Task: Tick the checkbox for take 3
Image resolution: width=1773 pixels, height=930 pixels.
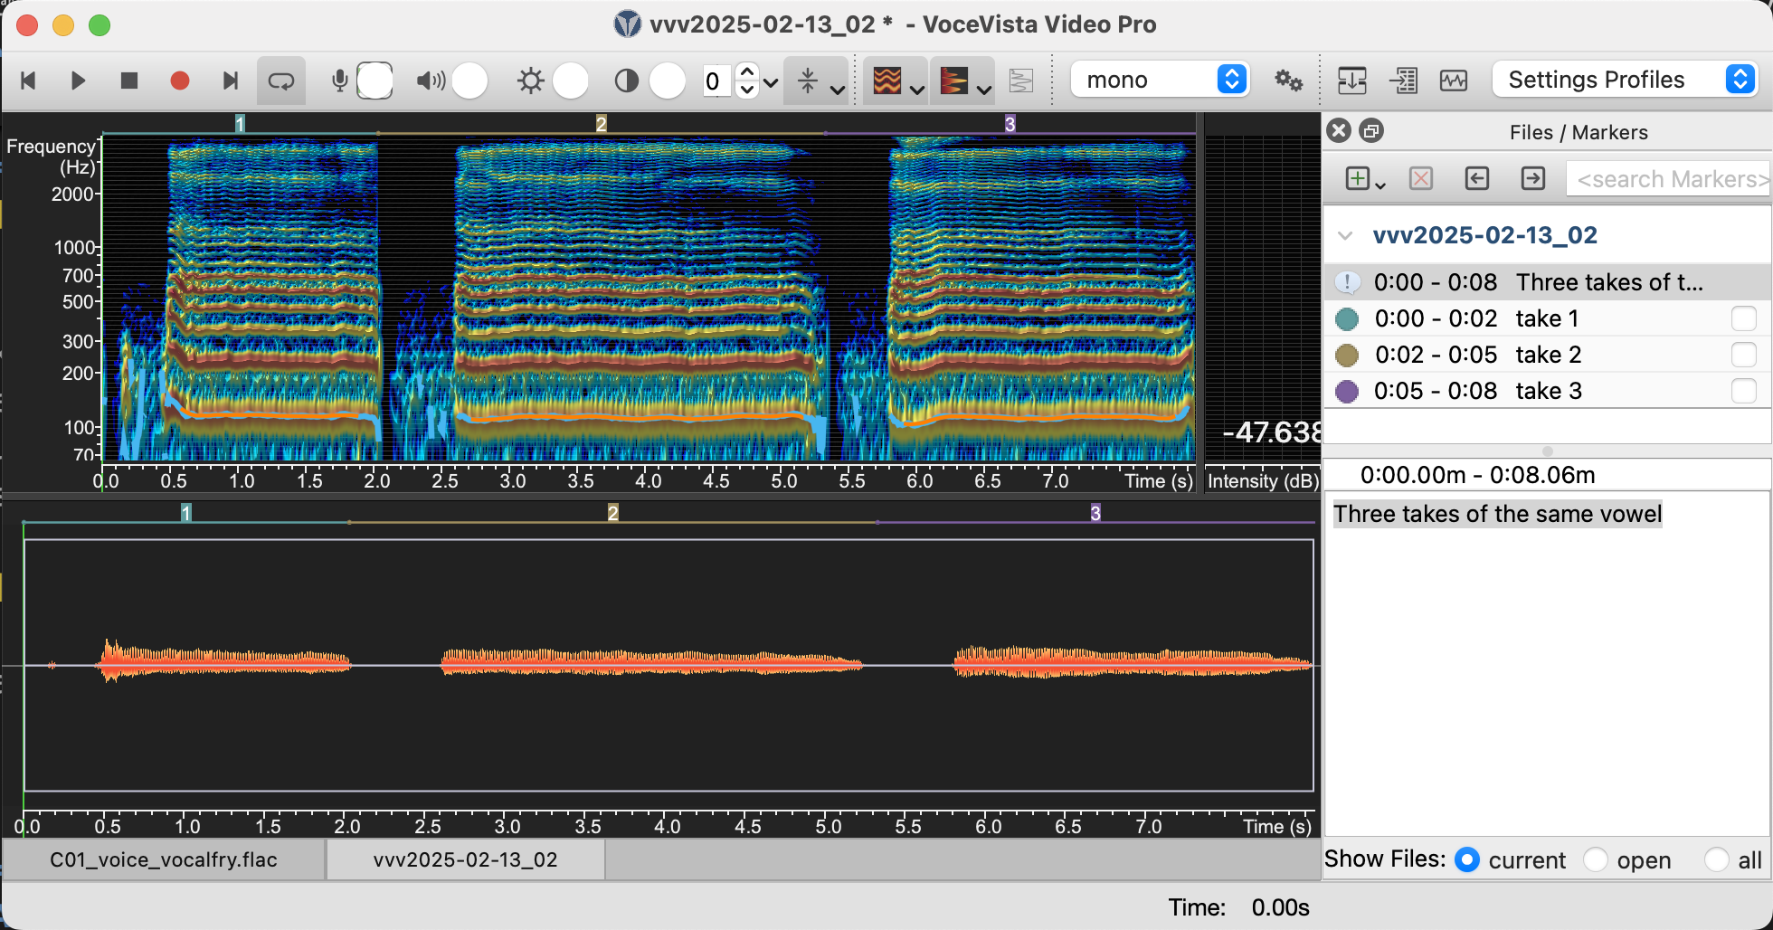Action: pyautogui.click(x=1743, y=391)
